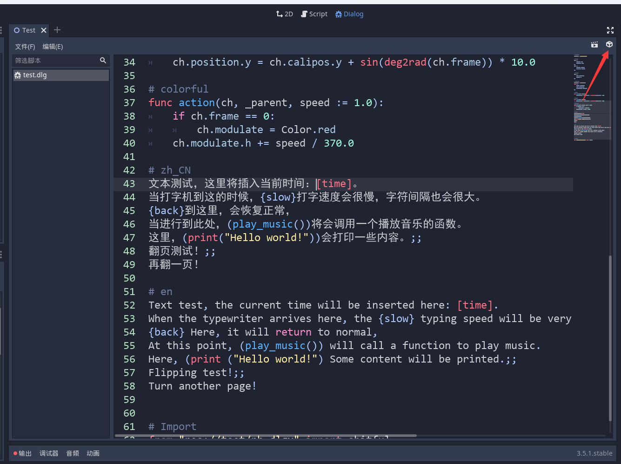Click the clapperboard play icon in toolbar
This screenshot has width=621, height=464.
pyautogui.click(x=594, y=45)
